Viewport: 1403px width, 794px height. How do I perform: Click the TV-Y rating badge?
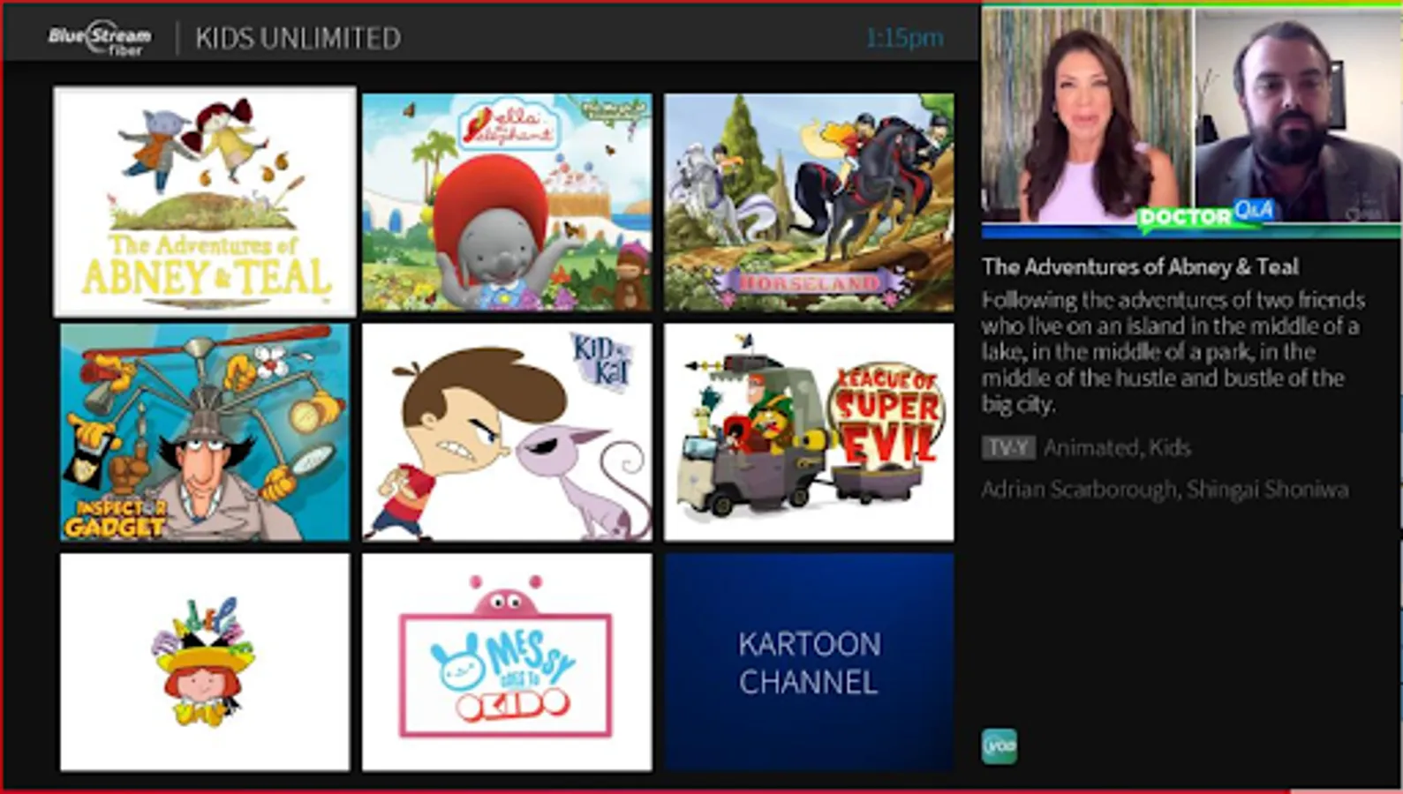[x=1008, y=447]
